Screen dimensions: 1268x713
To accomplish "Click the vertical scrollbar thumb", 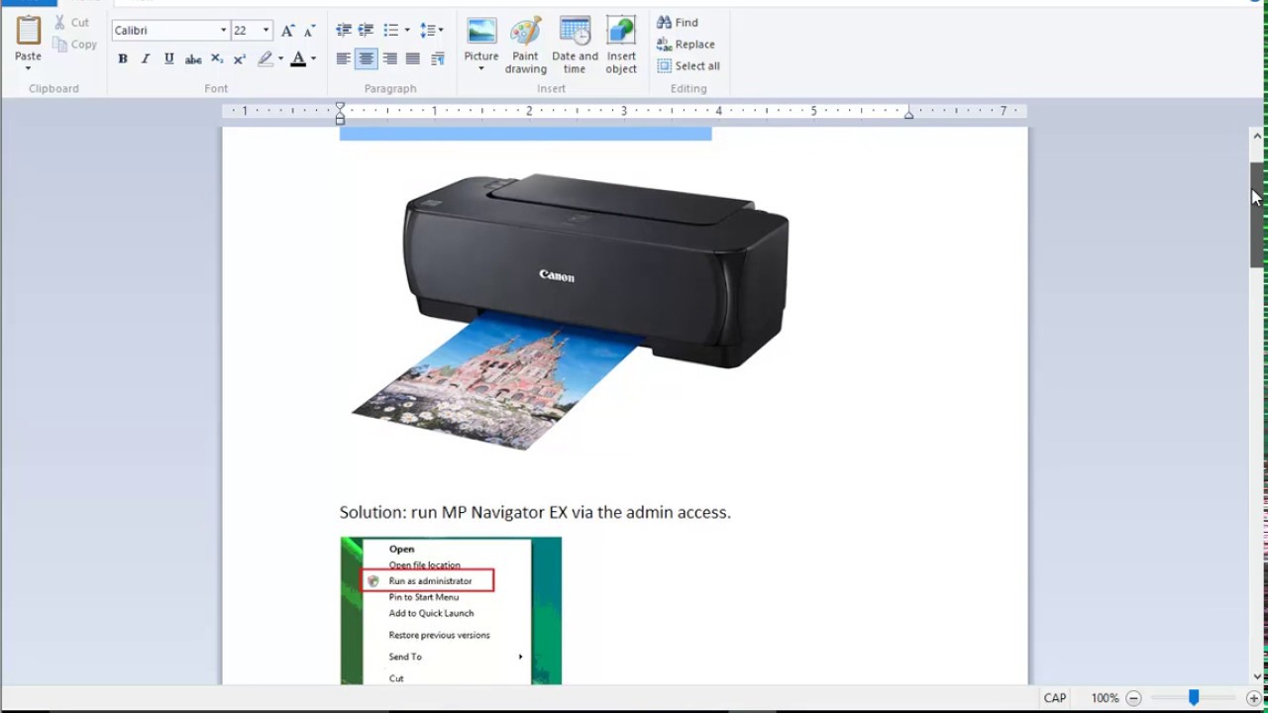I will pos(1257,215).
